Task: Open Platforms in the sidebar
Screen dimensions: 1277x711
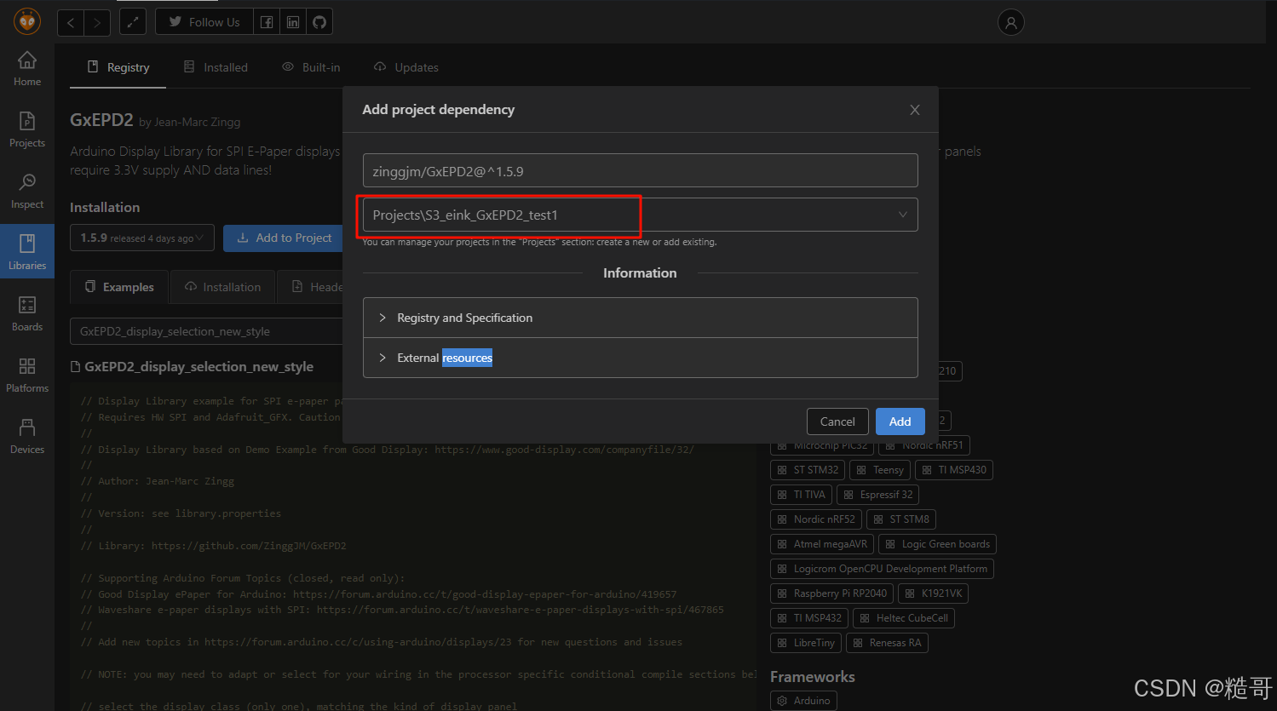Action: pyautogui.click(x=27, y=376)
